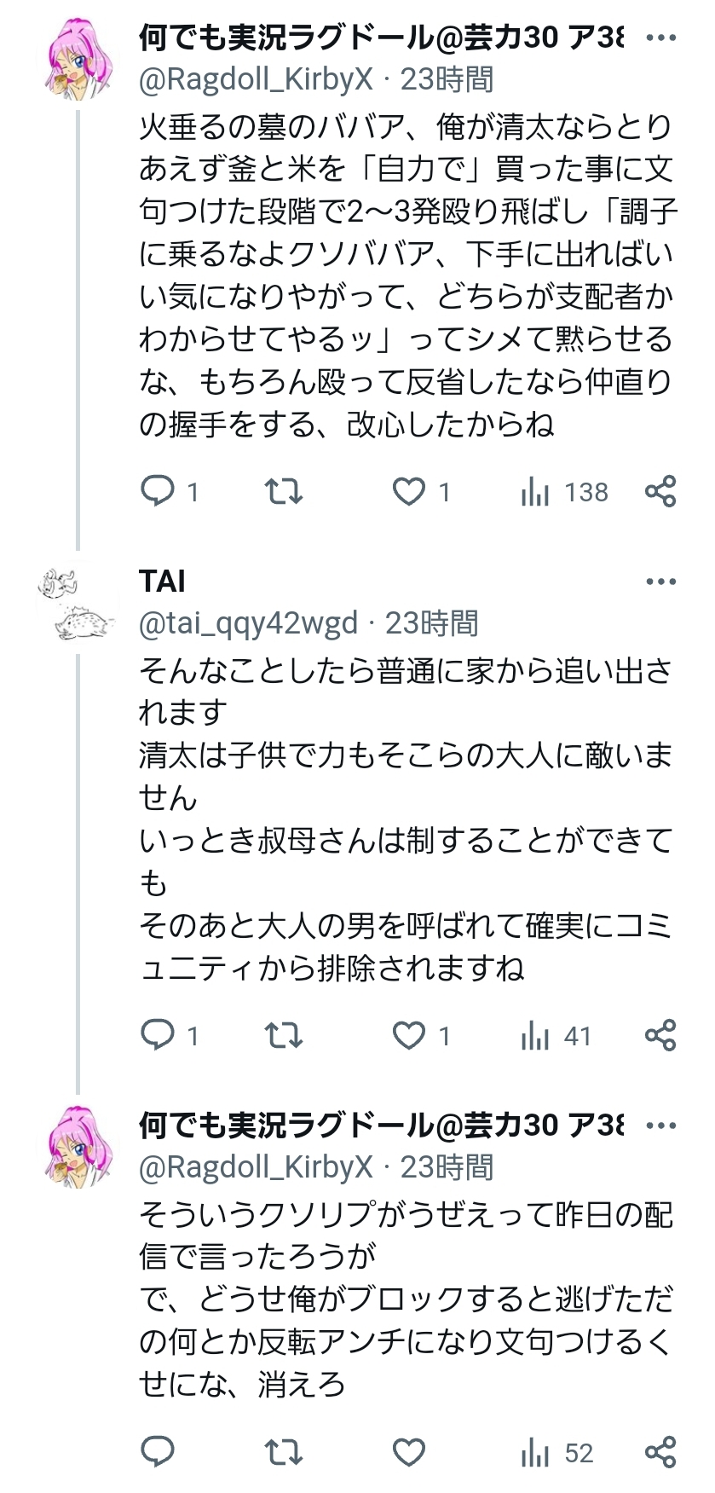
Task: Open the @tai_qqy42wgd handle link
Action: click(x=248, y=624)
